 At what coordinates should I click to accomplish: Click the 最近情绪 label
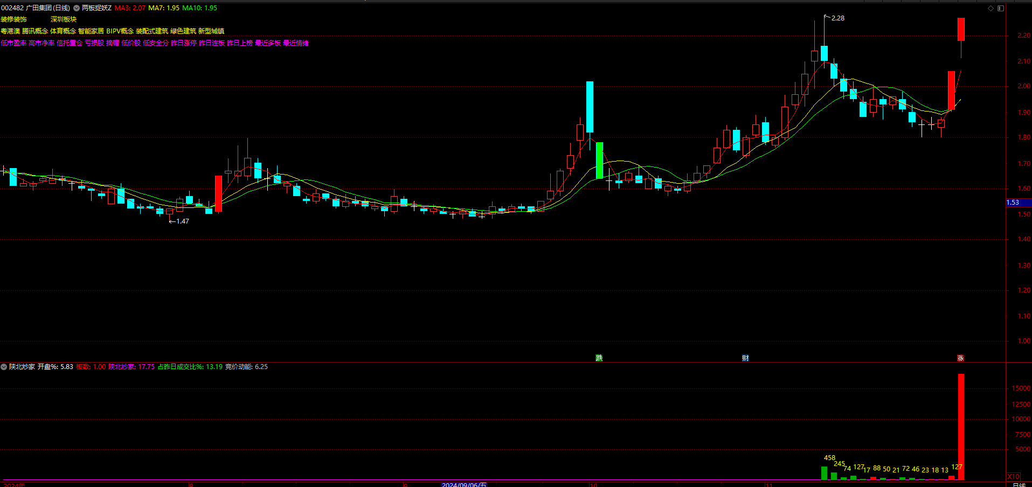pos(296,43)
